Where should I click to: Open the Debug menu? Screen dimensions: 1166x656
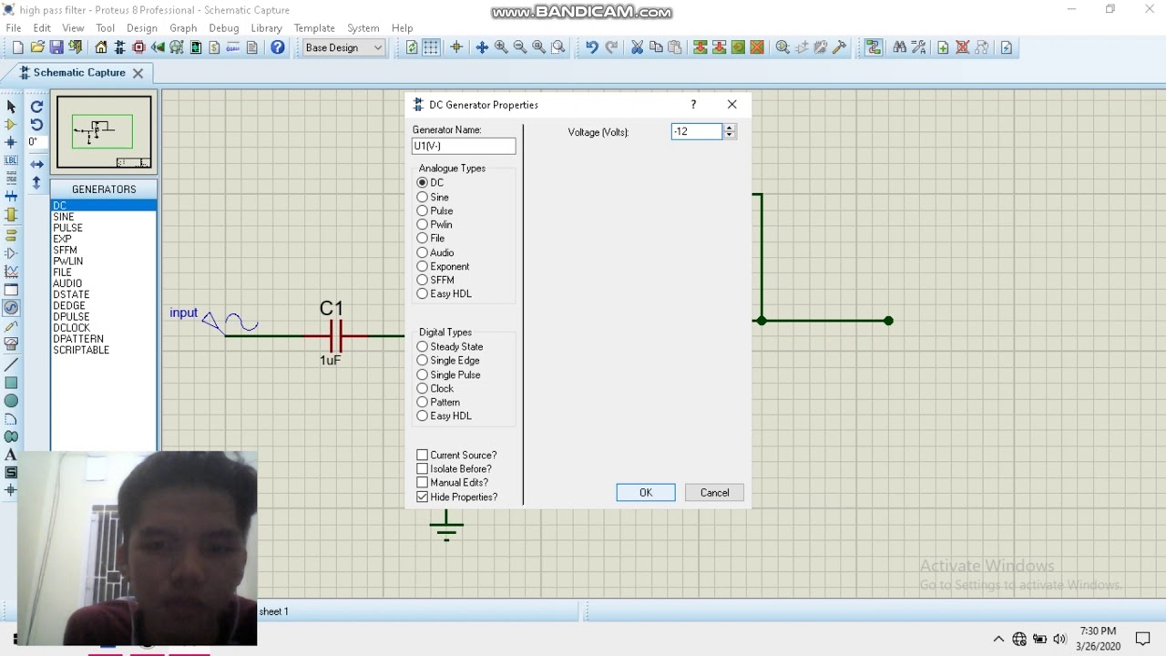pyautogui.click(x=223, y=28)
